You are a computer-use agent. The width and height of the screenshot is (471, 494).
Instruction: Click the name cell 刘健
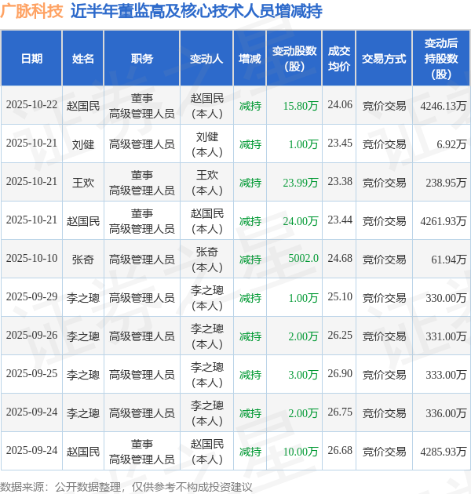[83, 144]
